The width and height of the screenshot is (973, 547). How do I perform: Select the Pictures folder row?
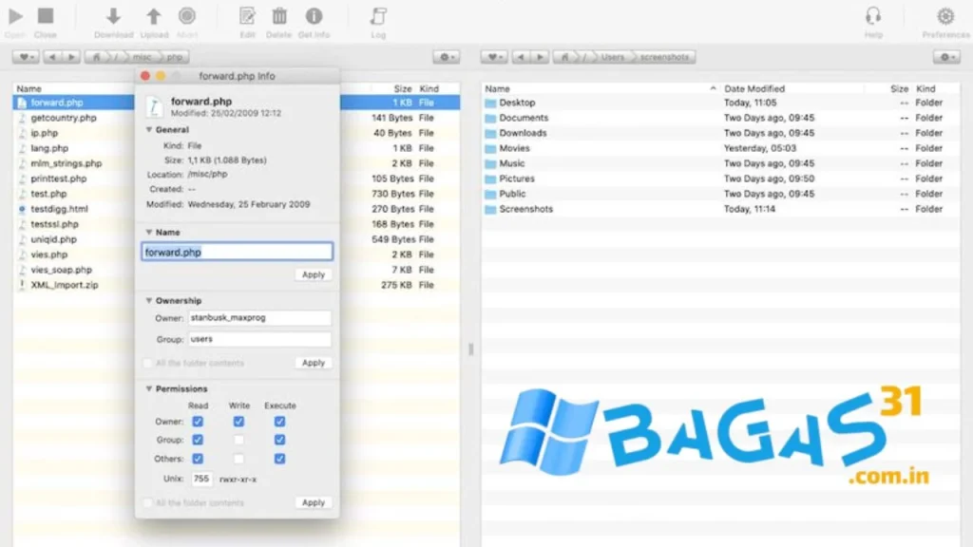click(720, 179)
